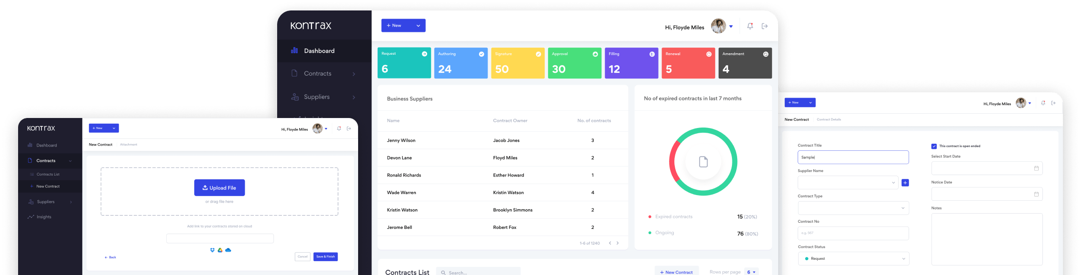Click the cloud link input field
Viewport: 1081px width, 275px height.
(220, 239)
